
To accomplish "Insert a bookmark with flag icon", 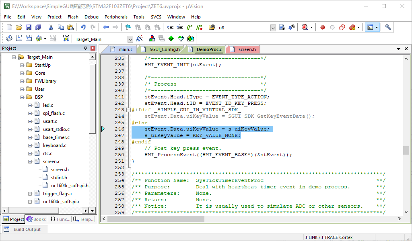I will (128, 27).
